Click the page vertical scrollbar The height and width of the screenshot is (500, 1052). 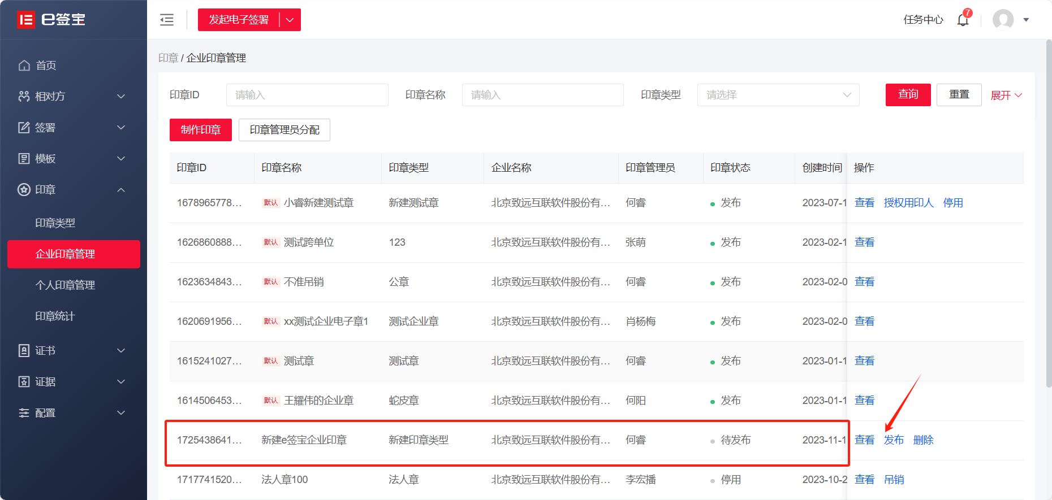click(x=1049, y=214)
